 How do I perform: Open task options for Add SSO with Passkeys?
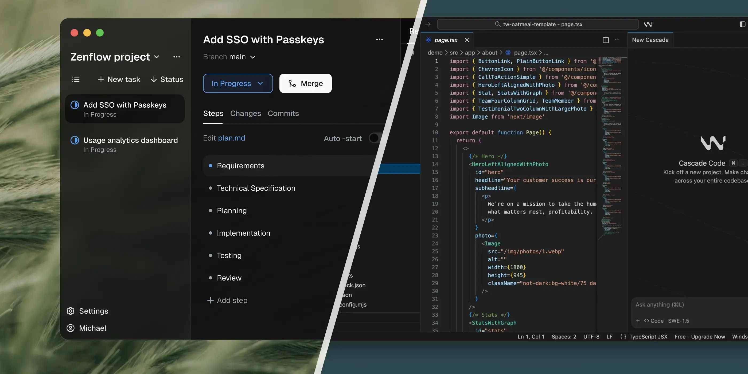pyautogui.click(x=379, y=40)
